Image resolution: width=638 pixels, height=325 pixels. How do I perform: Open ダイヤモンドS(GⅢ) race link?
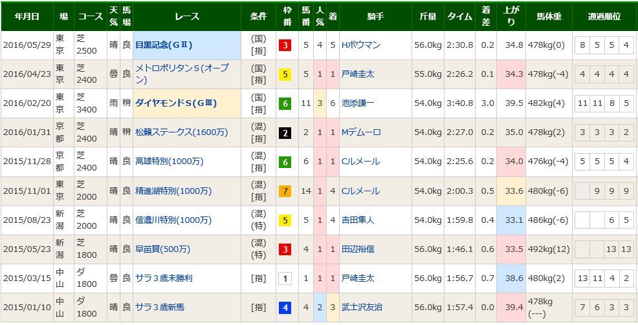175,103
